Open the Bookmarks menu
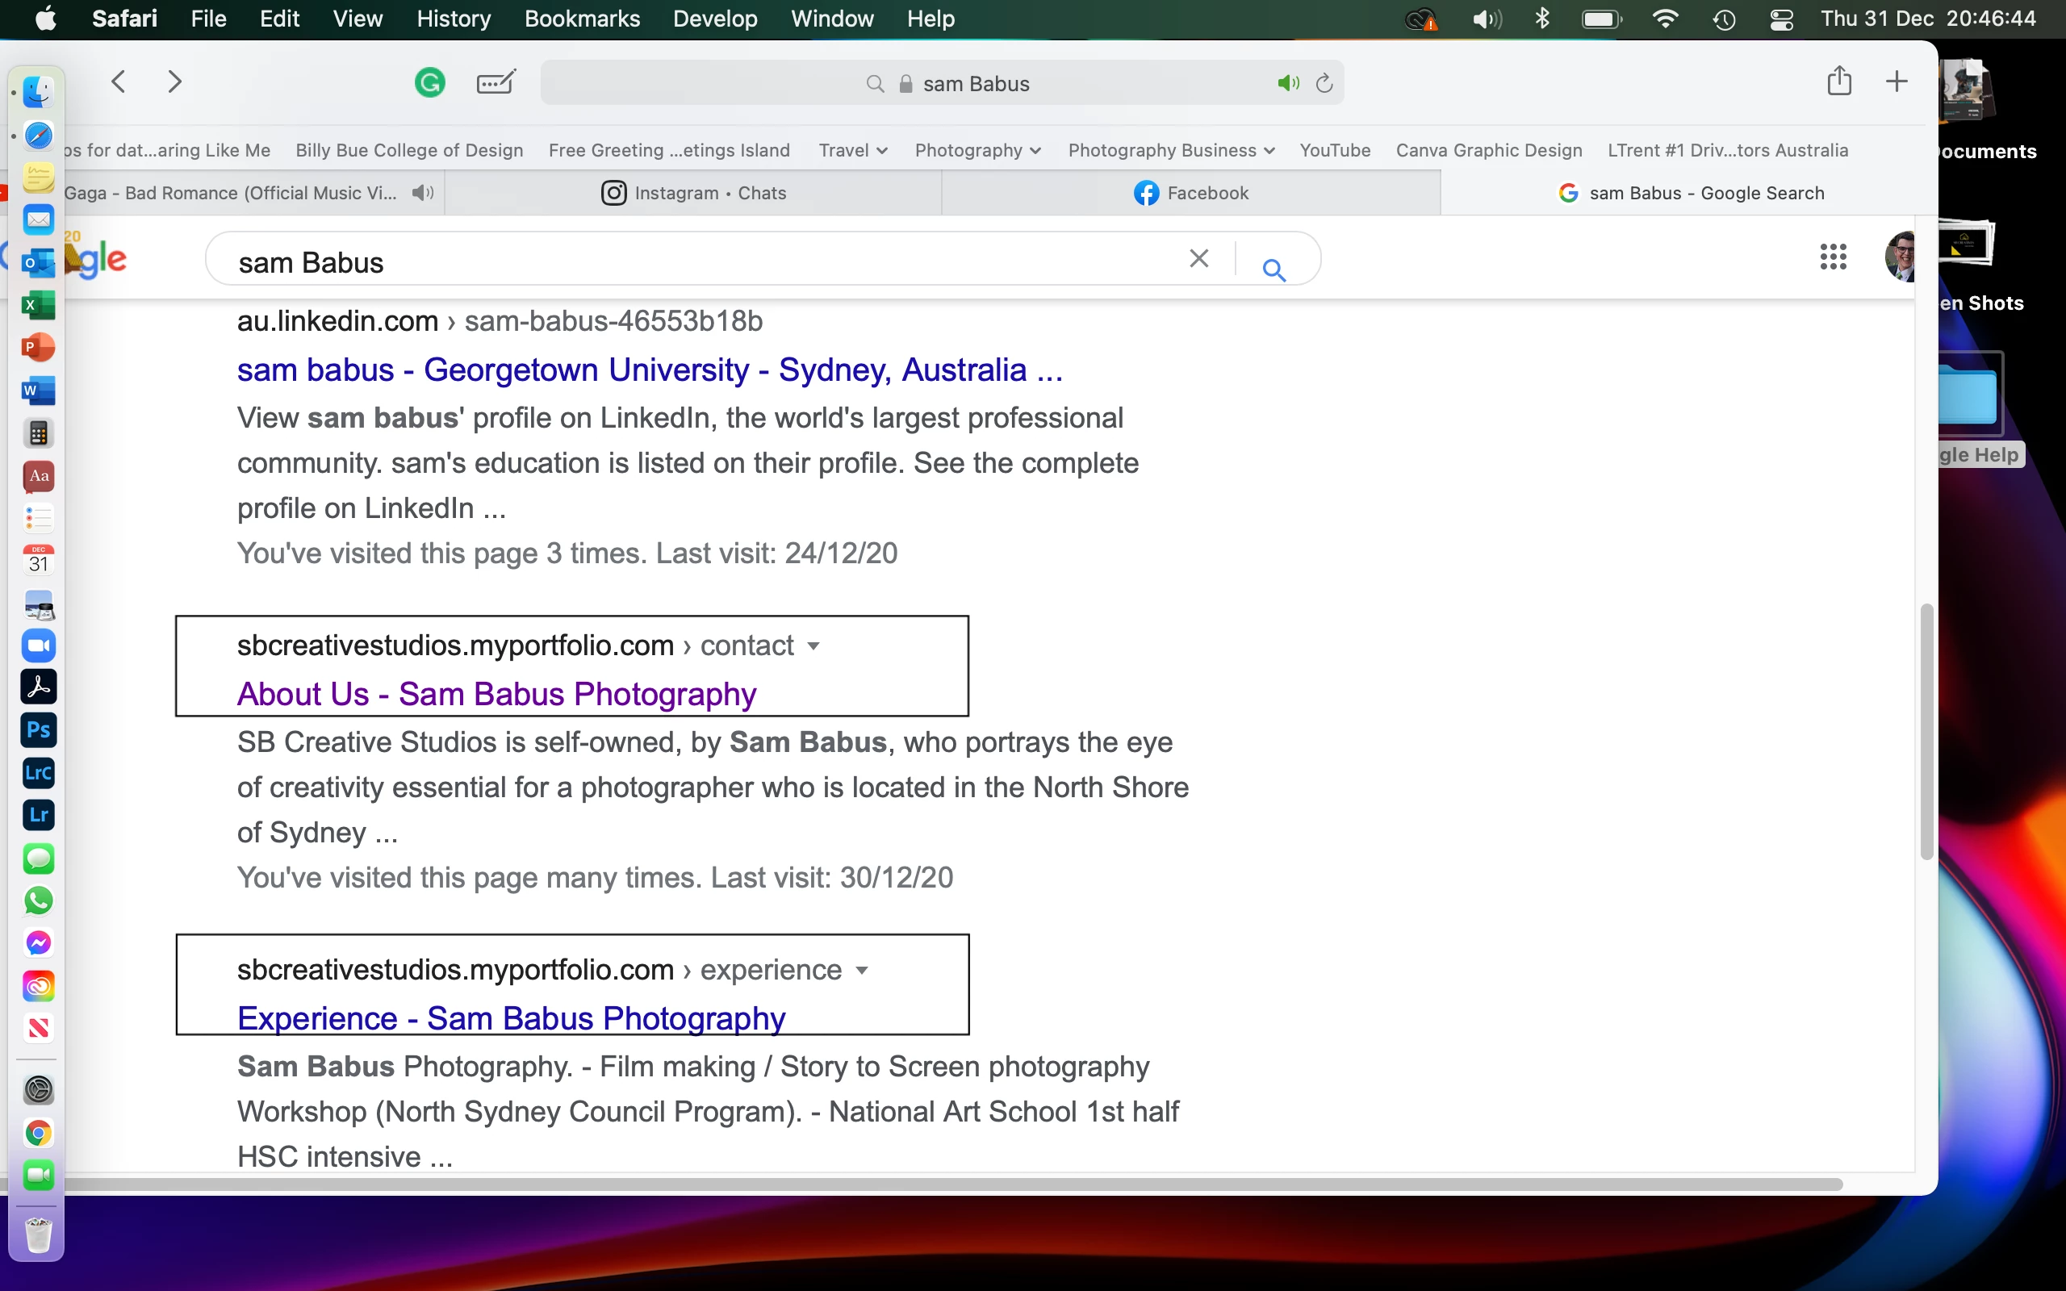The height and width of the screenshot is (1291, 2066). click(581, 19)
